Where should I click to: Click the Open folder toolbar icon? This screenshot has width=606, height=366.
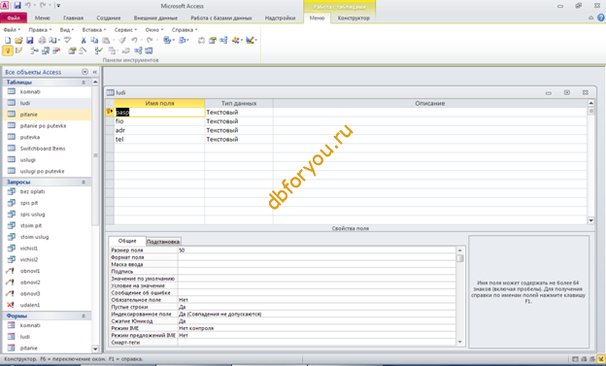click(18, 40)
